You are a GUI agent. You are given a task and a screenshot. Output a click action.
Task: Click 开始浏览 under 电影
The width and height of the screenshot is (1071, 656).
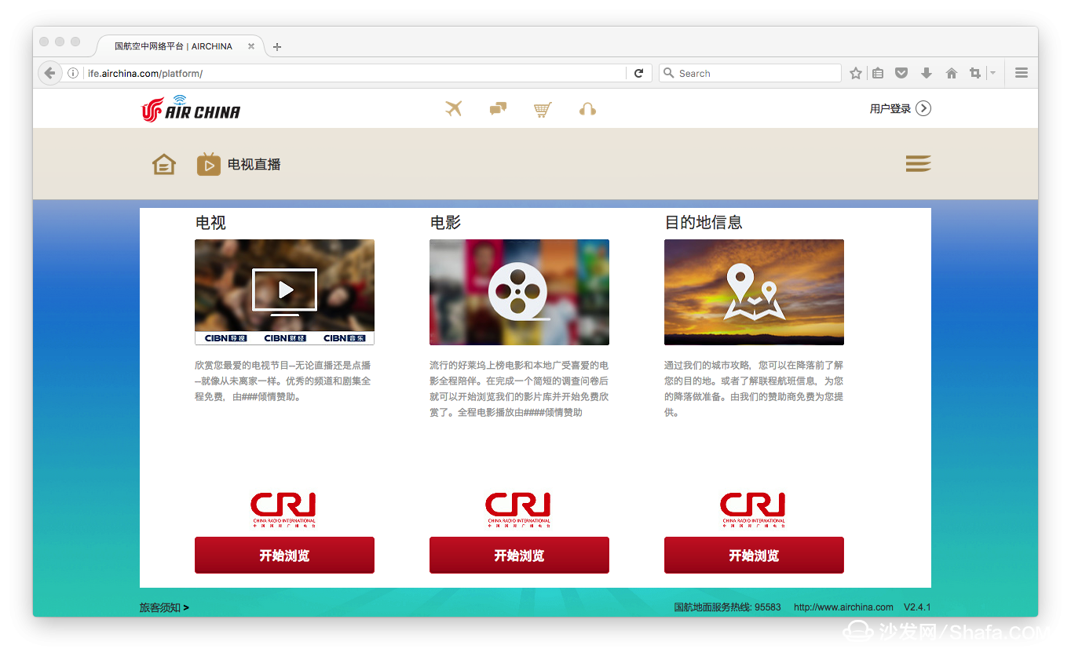[519, 556]
